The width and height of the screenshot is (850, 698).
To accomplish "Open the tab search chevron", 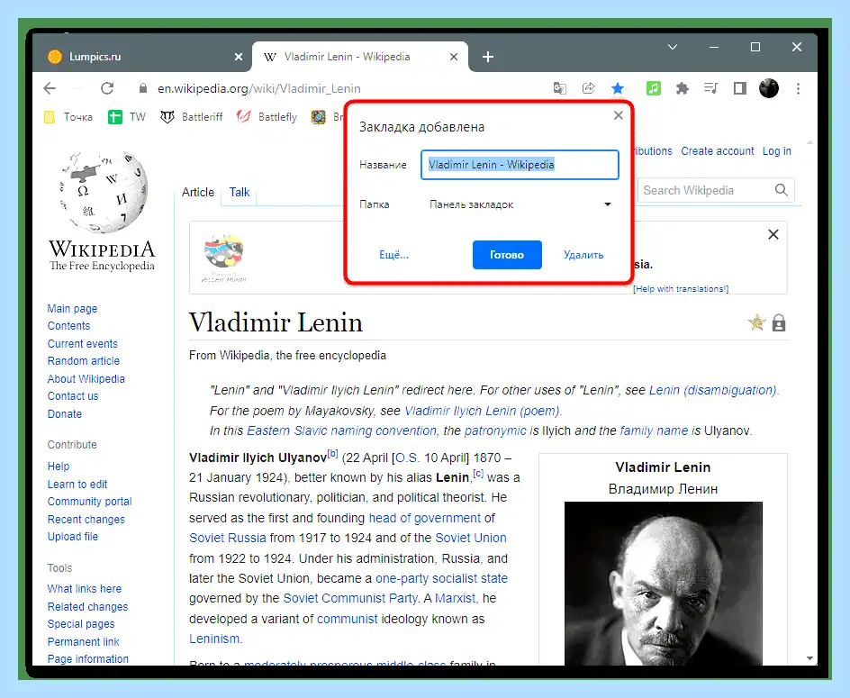I will point(673,47).
